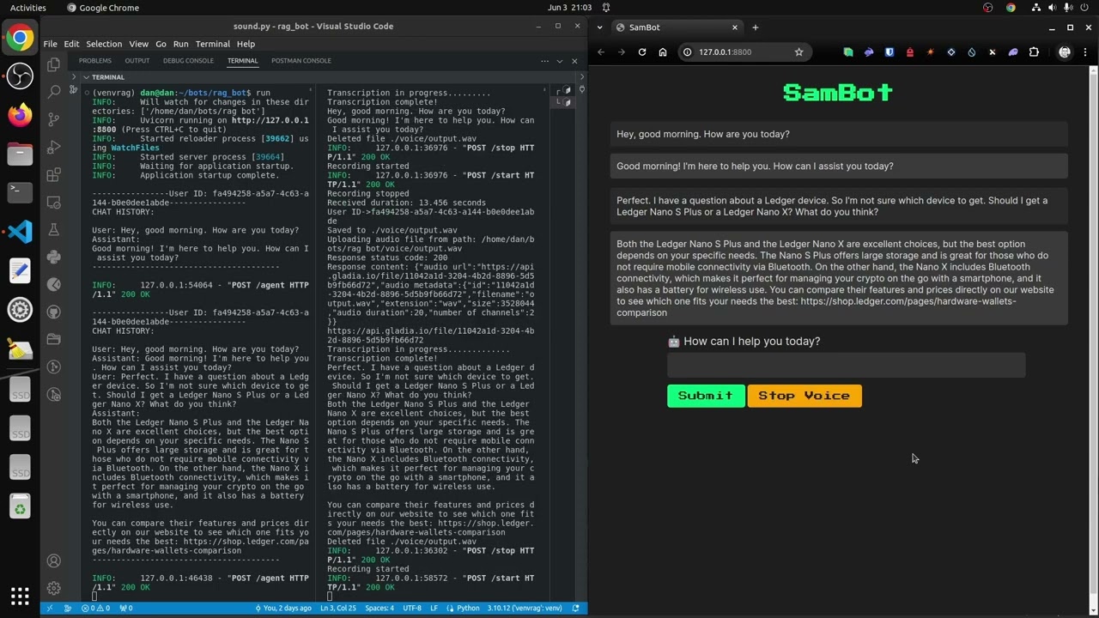Go to Chrome home page
Screen dimensions: 1099x618
click(662, 51)
